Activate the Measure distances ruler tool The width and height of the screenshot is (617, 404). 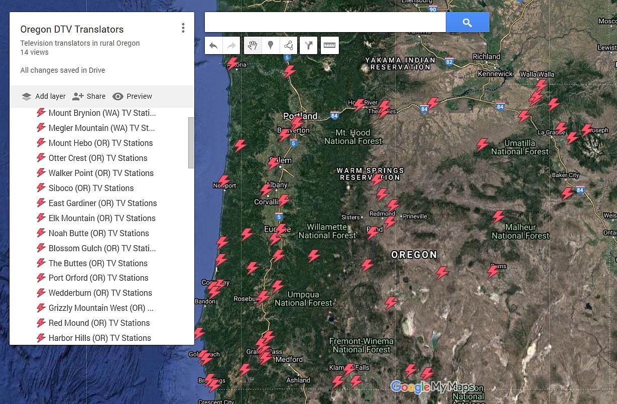coord(329,46)
